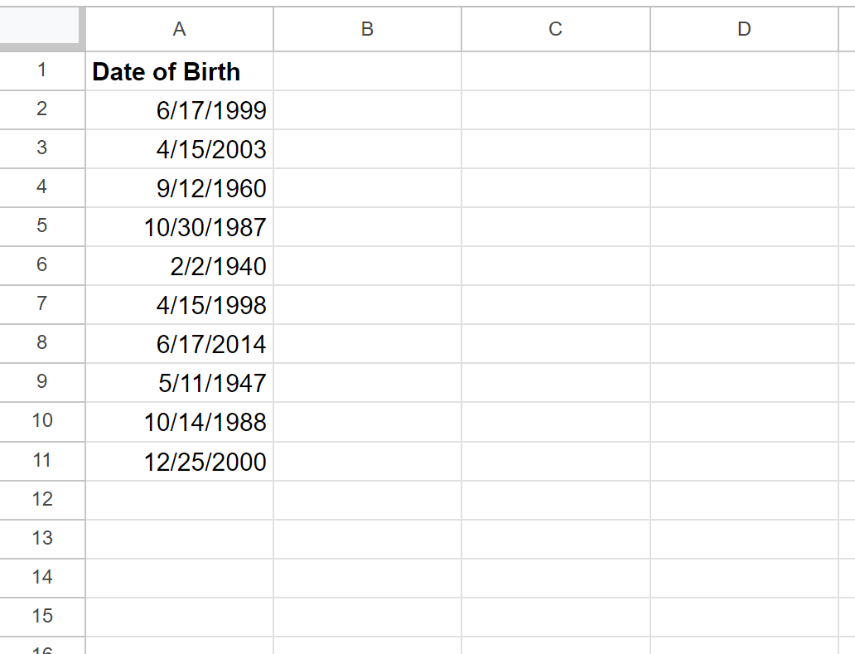855x654 pixels.
Task: Select row 15 header
Action: point(42,617)
